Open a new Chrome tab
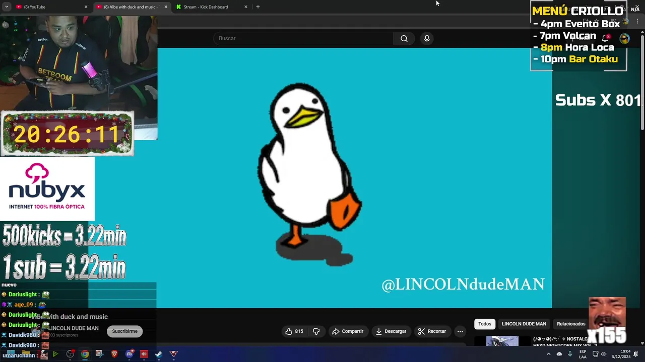This screenshot has width=645, height=362. pyautogui.click(x=258, y=7)
